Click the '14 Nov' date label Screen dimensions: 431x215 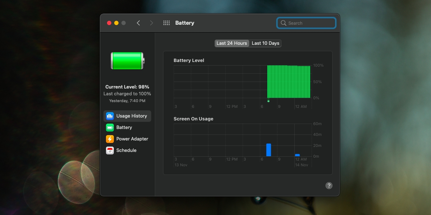[x=302, y=165]
